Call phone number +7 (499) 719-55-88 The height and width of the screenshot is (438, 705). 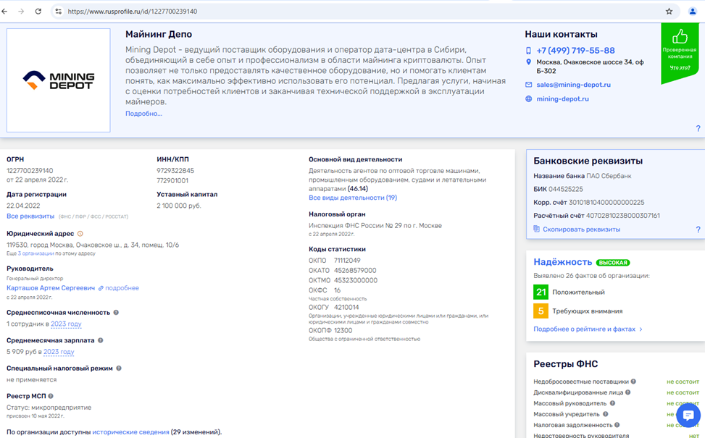(575, 51)
